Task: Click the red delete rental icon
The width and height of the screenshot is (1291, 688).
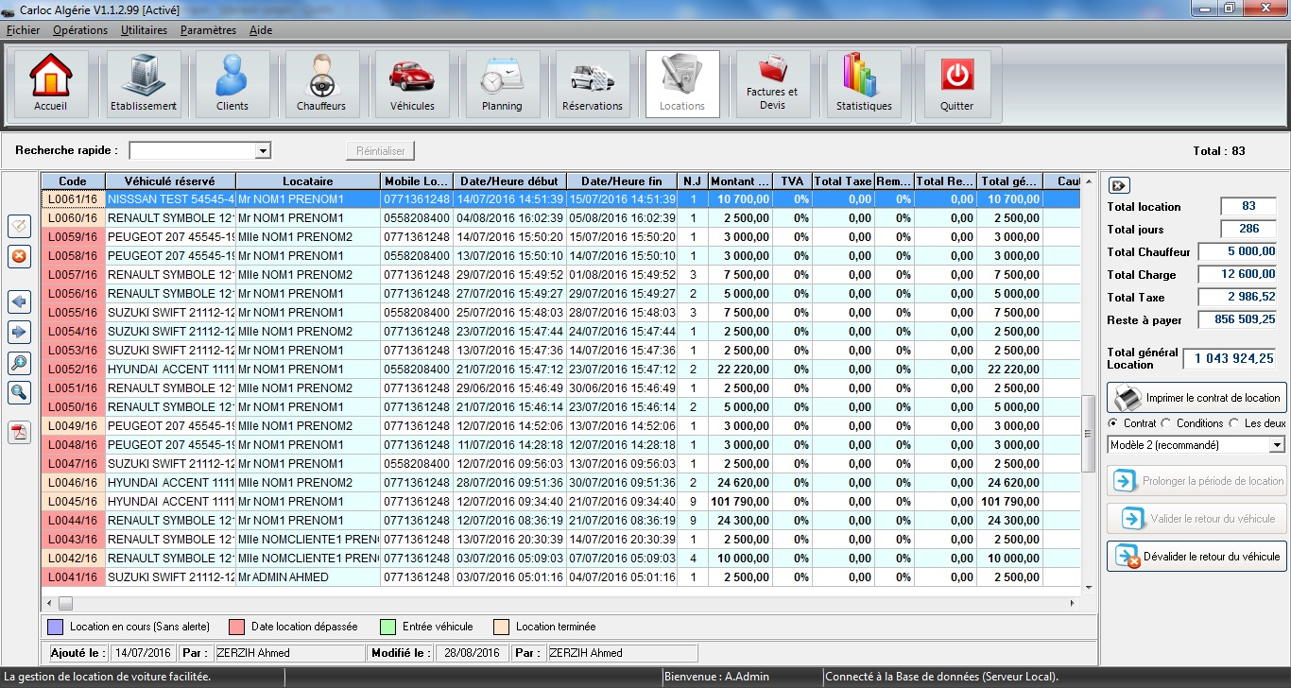Action: pyautogui.click(x=19, y=256)
